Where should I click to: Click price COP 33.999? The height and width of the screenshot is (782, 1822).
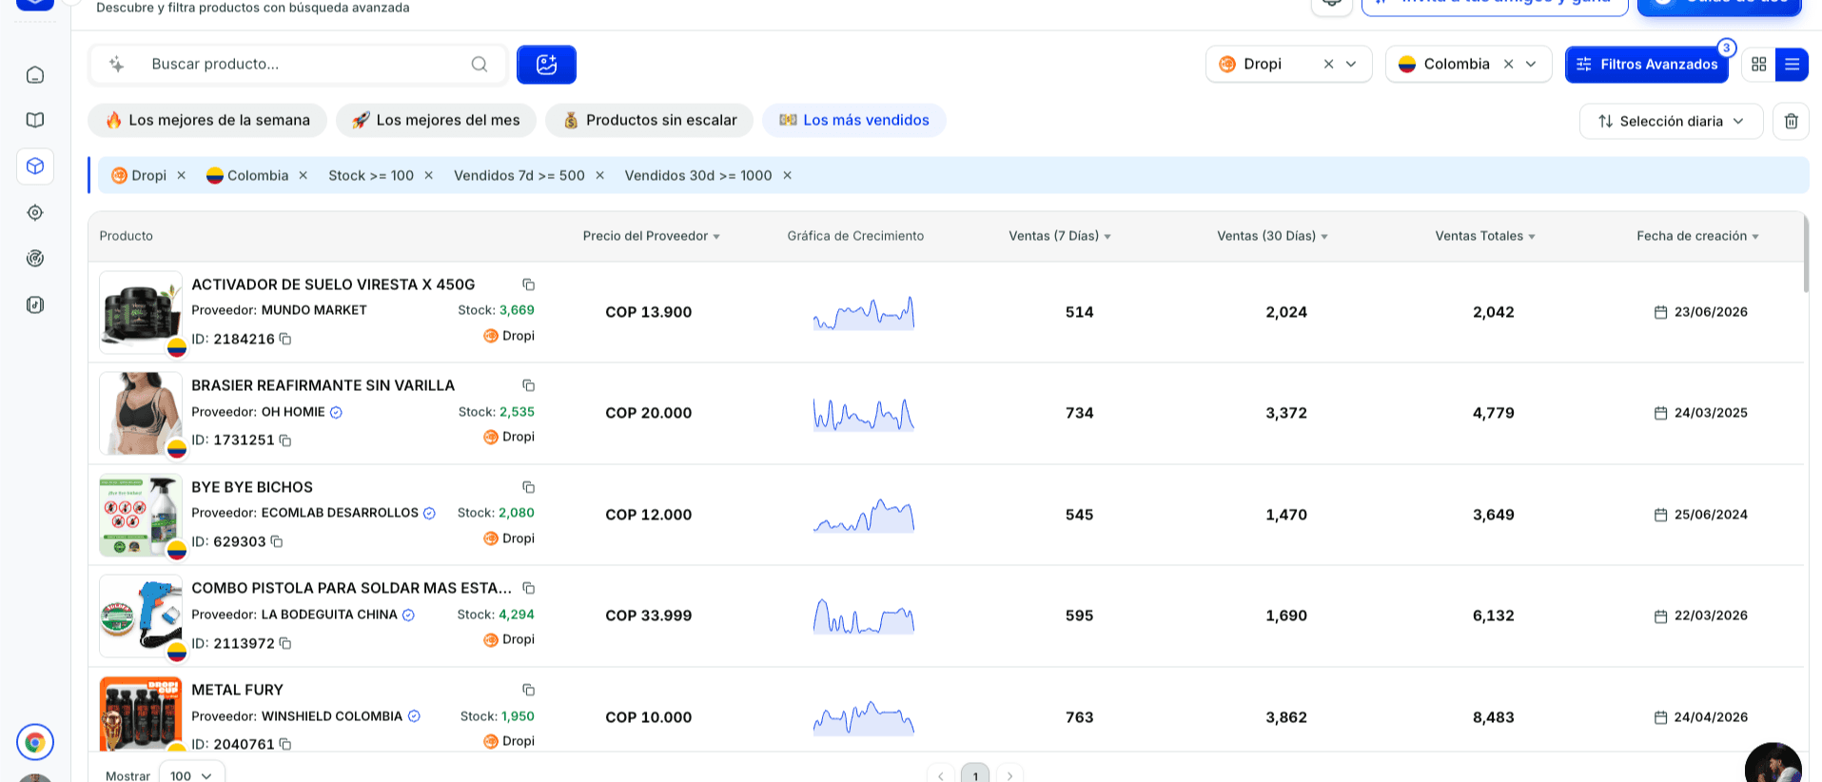tap(649, 616)
